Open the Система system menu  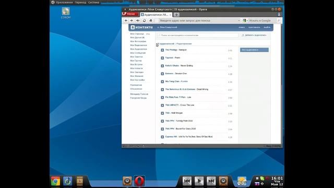click(x=93, y=2)
